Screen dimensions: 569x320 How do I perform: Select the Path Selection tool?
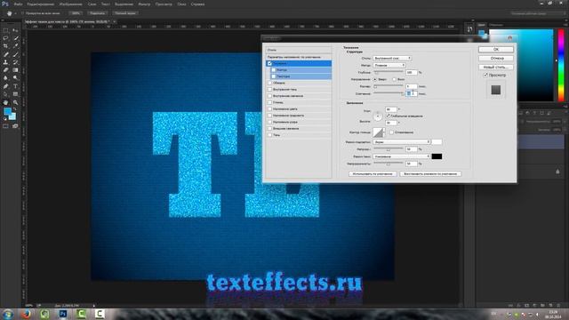point(5,94)
